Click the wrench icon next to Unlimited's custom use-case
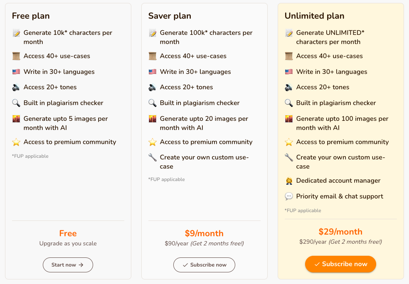Screen dimensions: 409x284 [288, 157]
